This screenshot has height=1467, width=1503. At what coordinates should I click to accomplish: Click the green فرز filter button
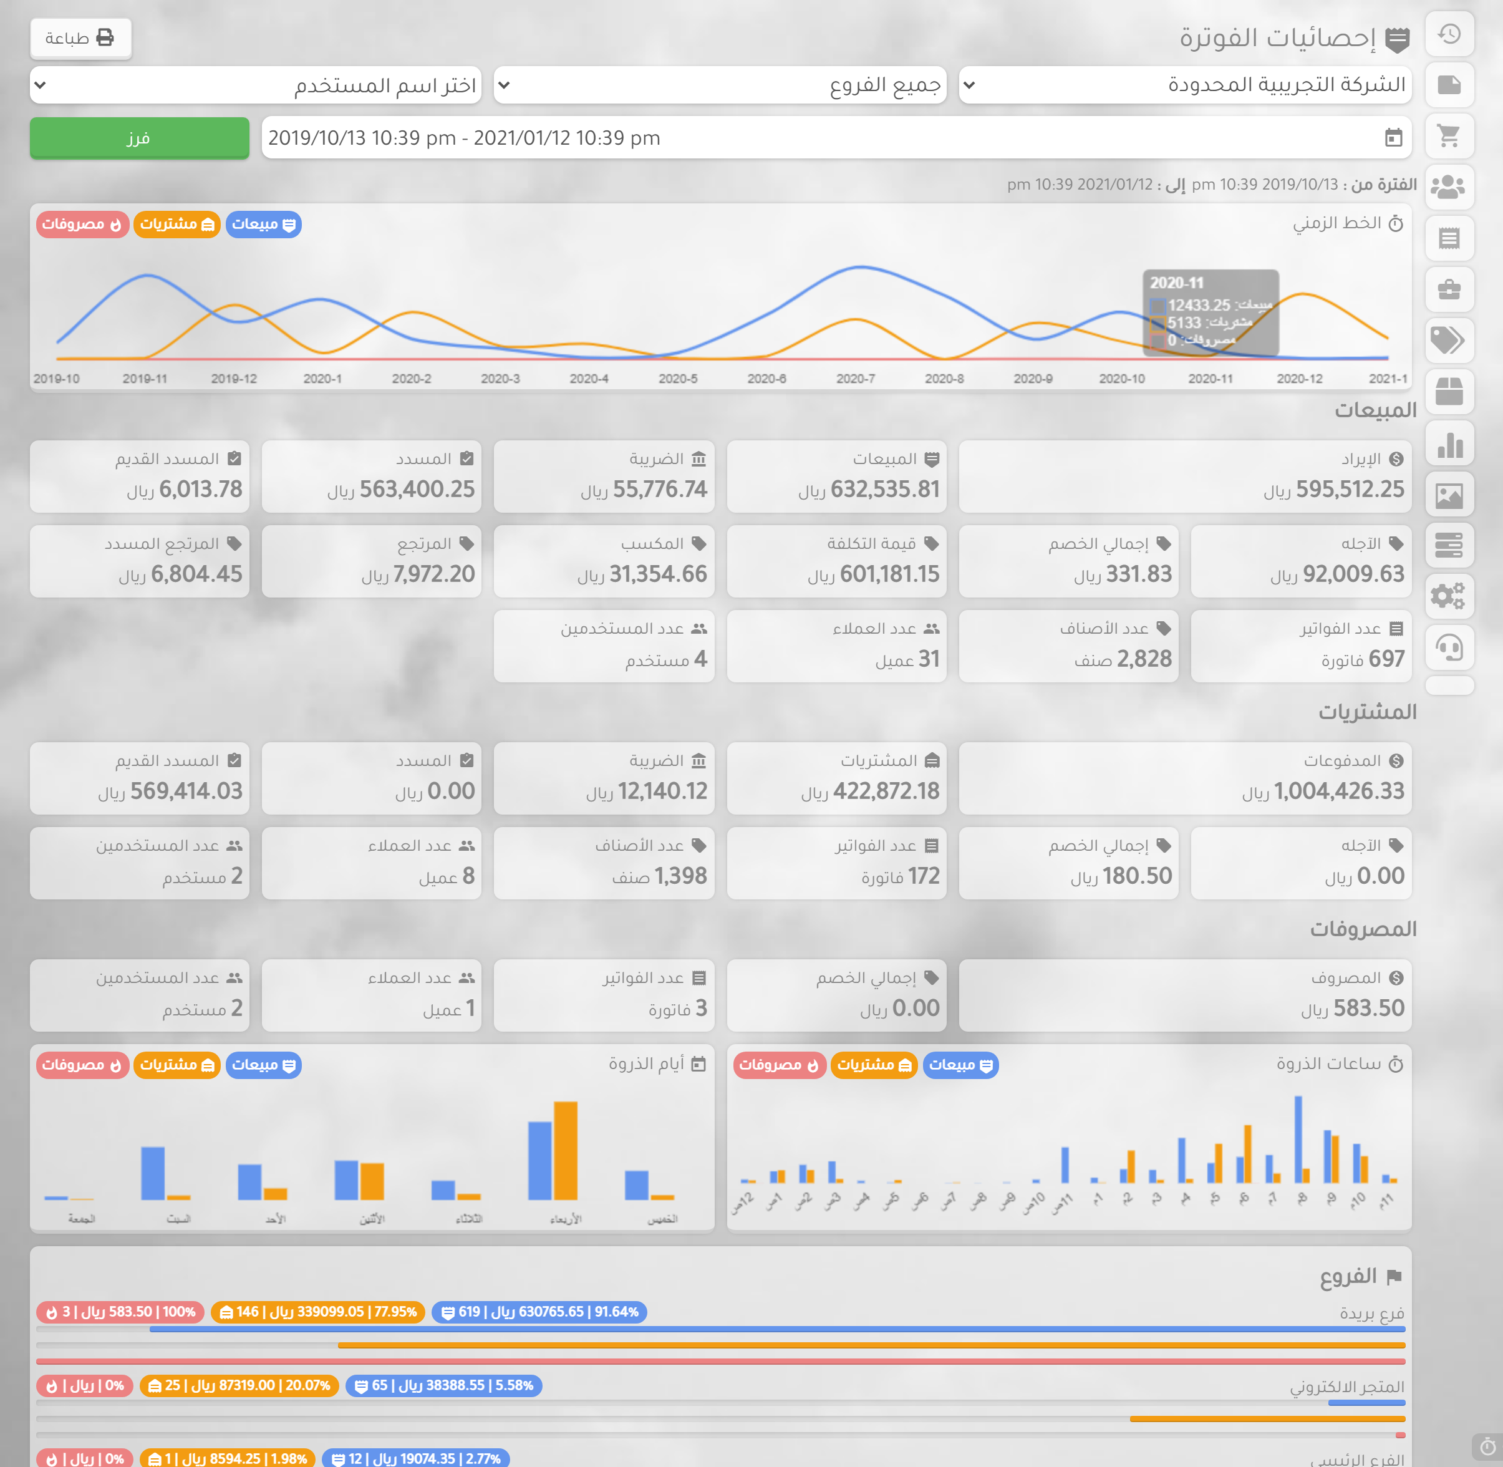(140, 138)
